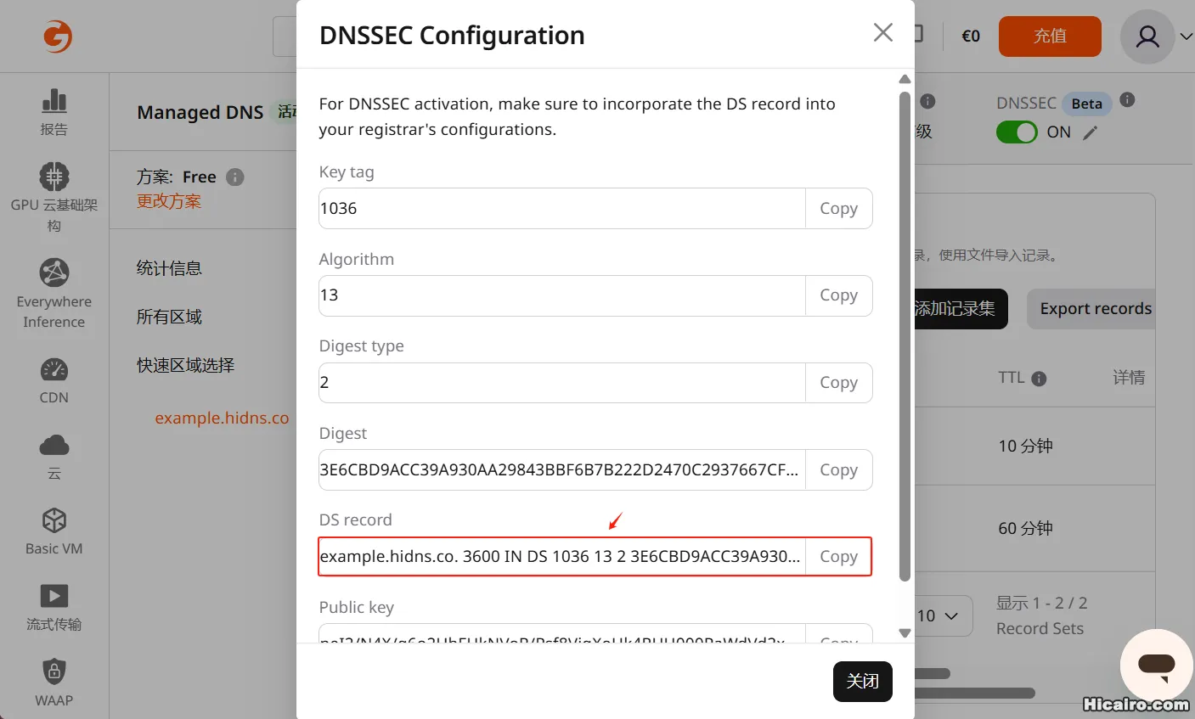The width and height of the screenshot is (1195, 719).
Task: Click the 关闭 close button
Action: [863, 682]
